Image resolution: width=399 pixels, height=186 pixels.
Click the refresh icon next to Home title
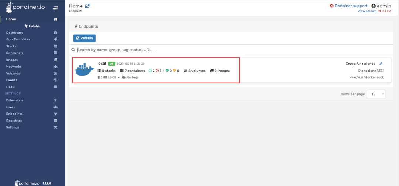pyautogui.click(x=87, y=6)
